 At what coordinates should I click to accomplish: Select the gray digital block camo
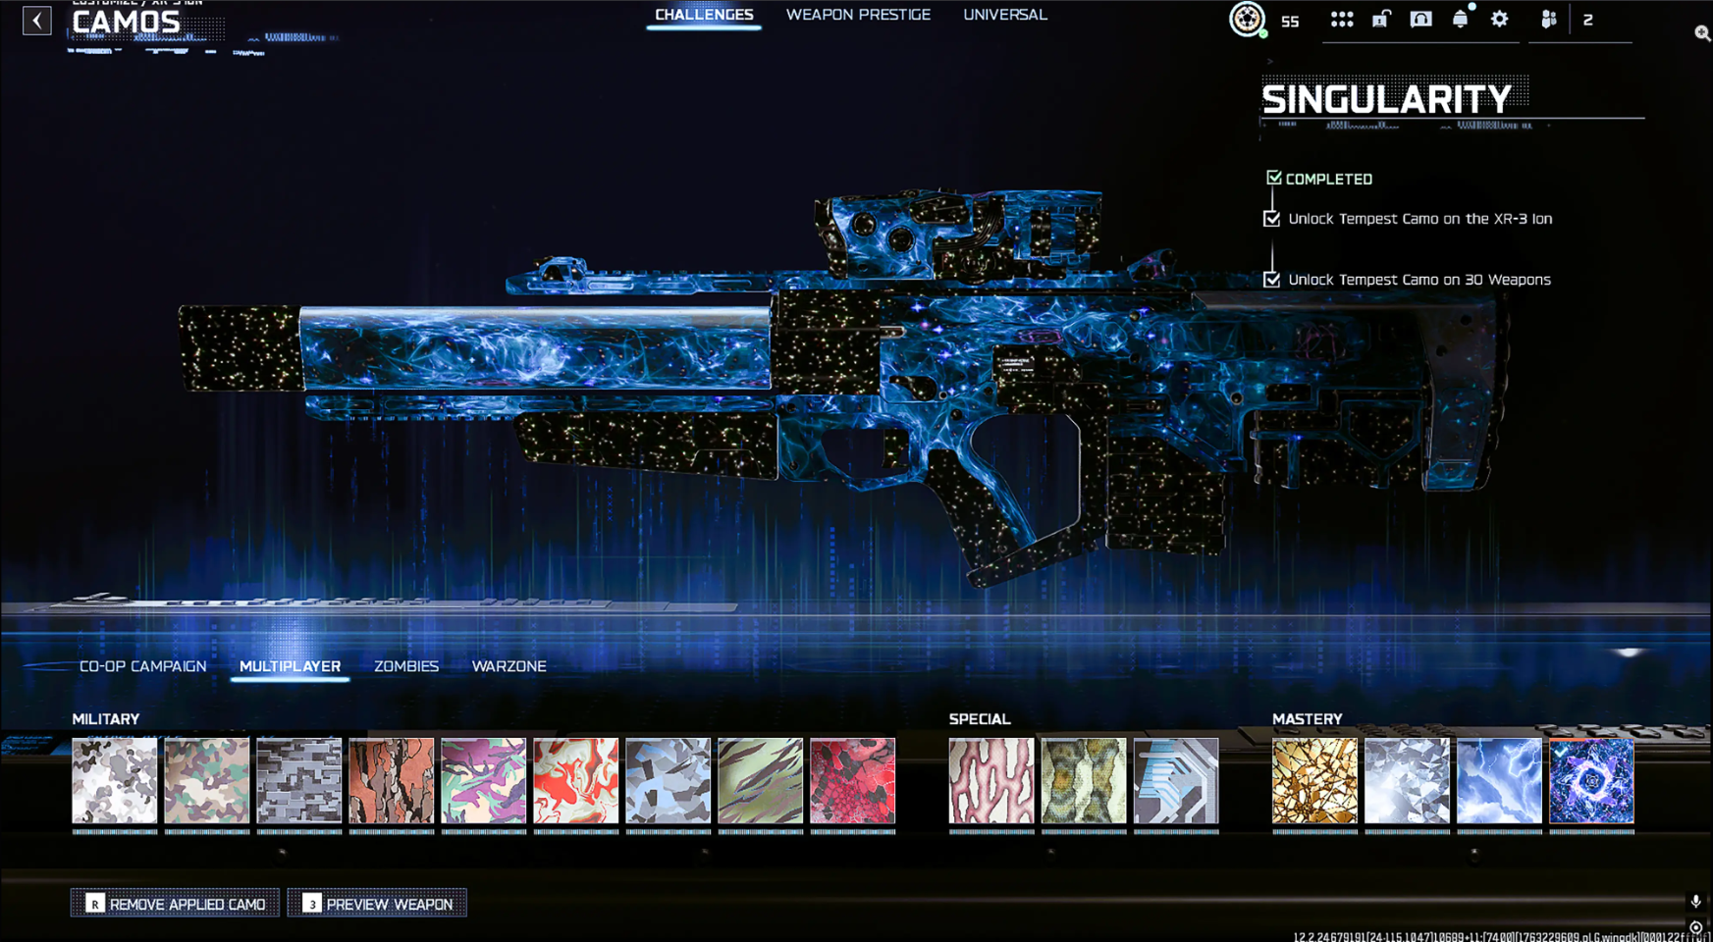click(299, 781)
